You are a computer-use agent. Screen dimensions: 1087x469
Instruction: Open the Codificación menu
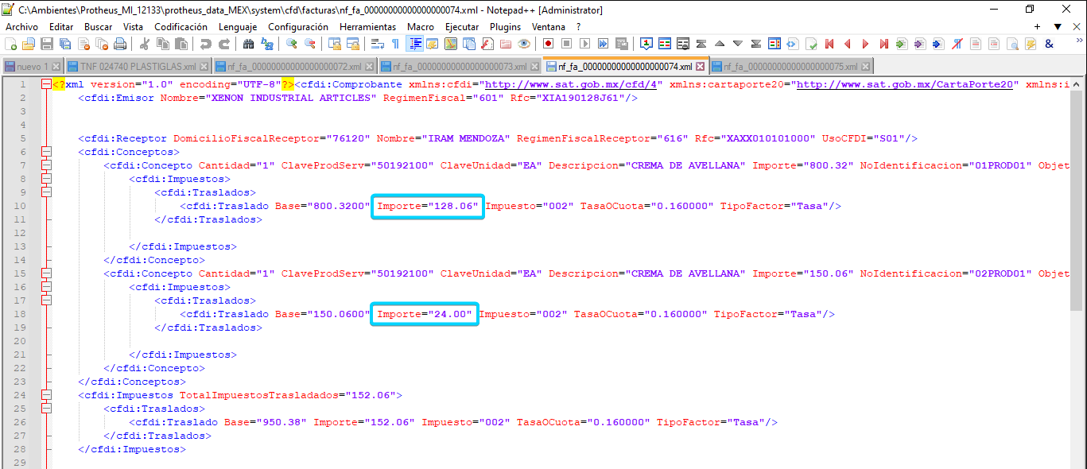[181, 26]
